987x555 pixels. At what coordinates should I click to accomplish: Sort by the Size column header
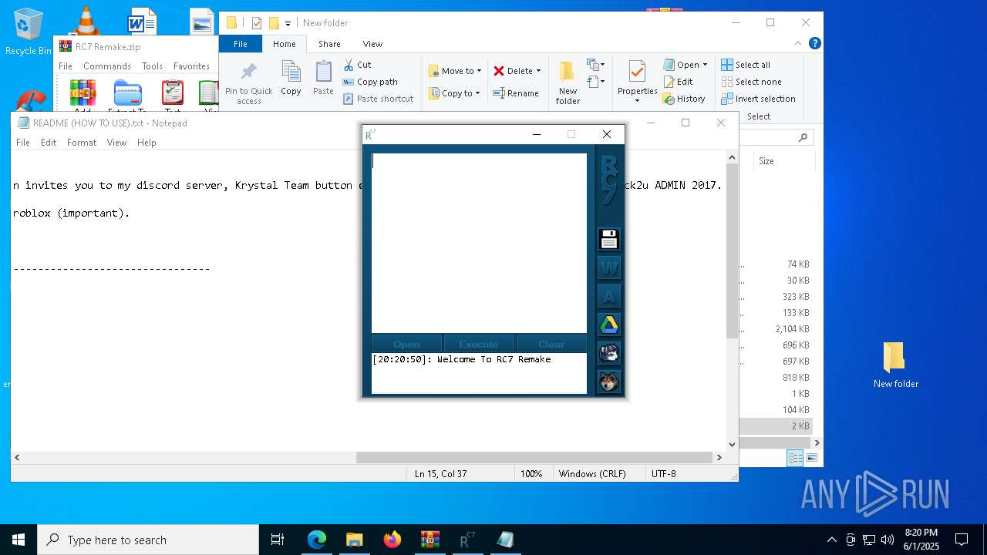(x=783, y=161)
